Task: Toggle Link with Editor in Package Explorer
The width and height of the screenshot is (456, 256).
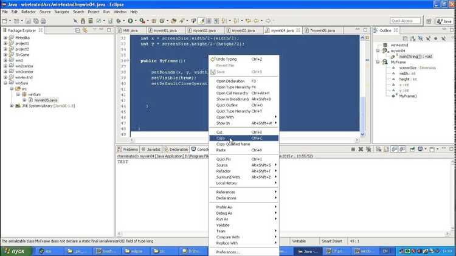Action: tap(85, 30)
